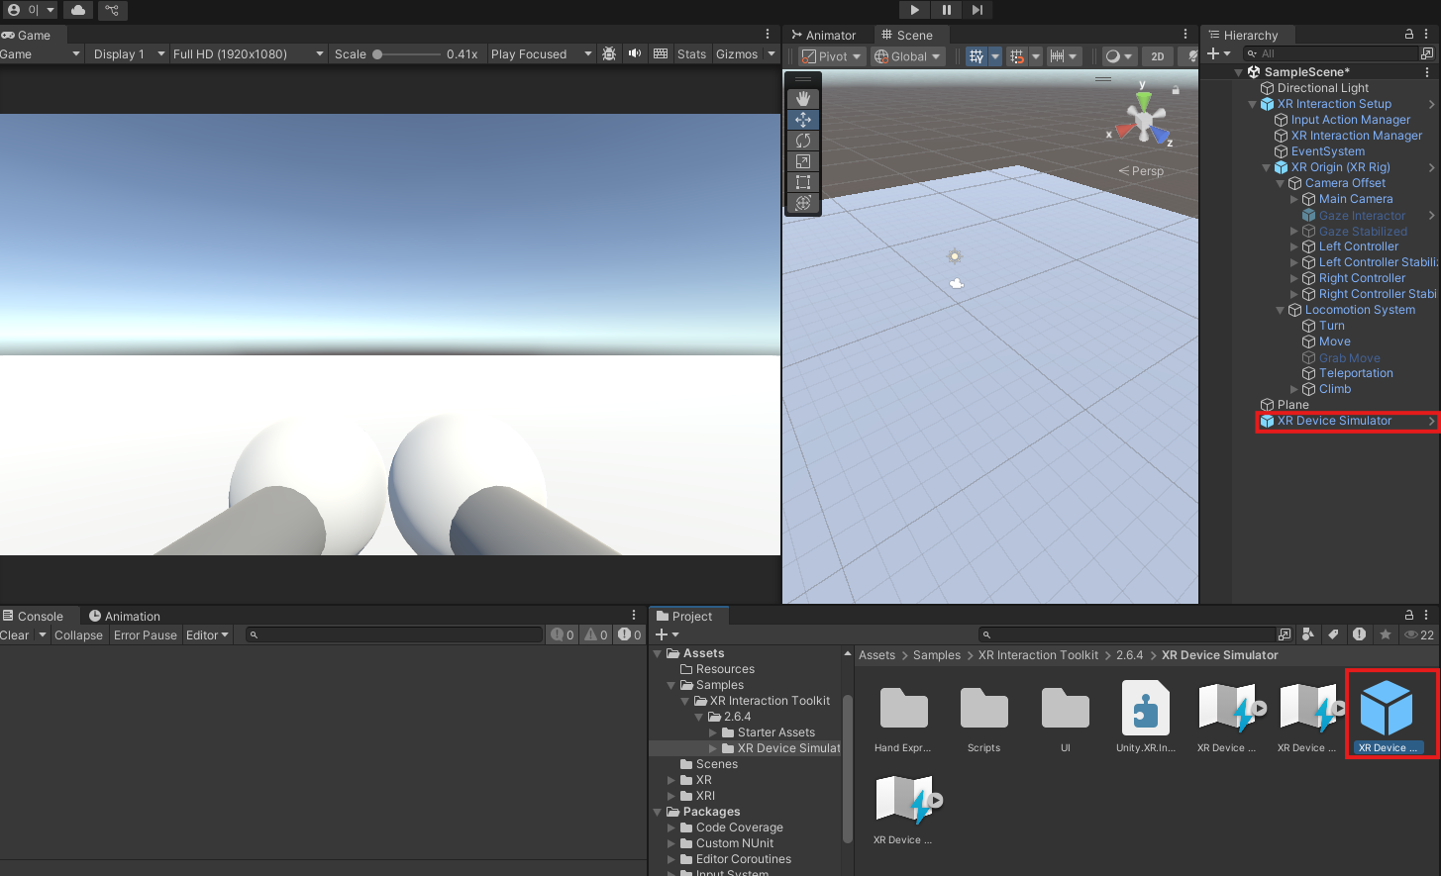Click the Play button
The image size is (1441, 876).
914,10
